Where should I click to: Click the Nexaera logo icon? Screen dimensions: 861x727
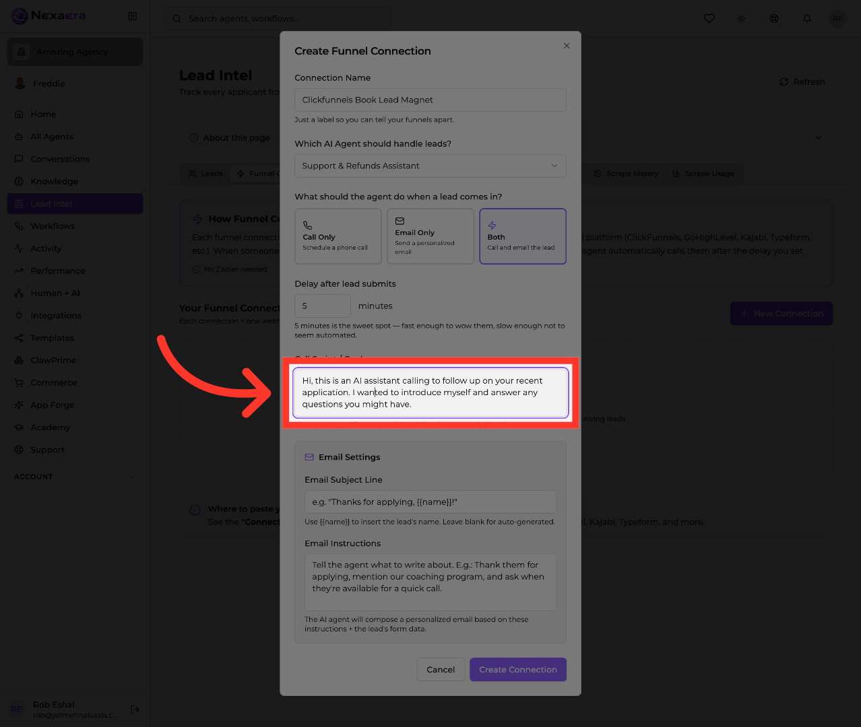coord(20,15)
